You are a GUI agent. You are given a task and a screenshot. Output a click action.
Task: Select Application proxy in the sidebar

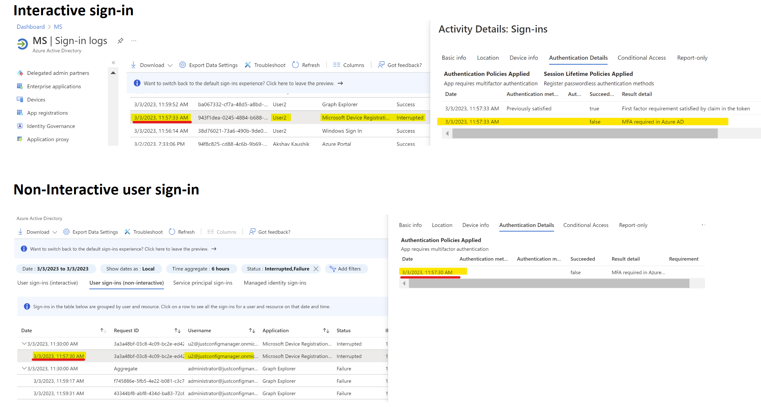pyautogui.click(x=48, y=139)
